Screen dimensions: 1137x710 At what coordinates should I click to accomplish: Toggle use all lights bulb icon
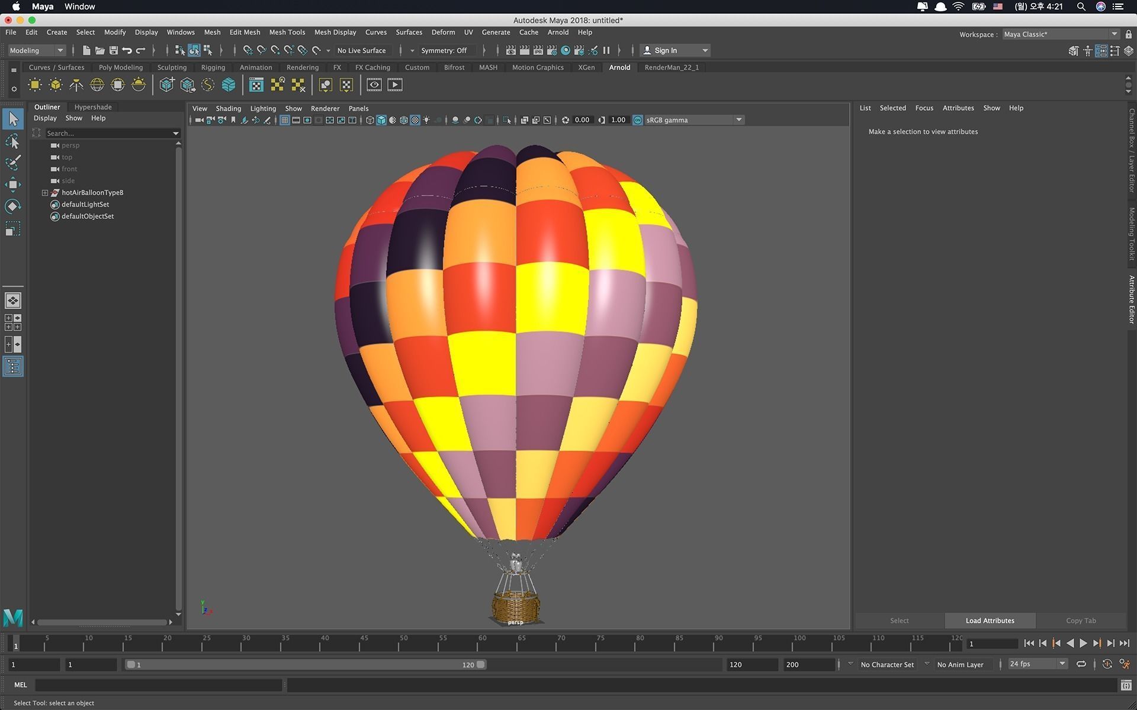coord(426,120)
